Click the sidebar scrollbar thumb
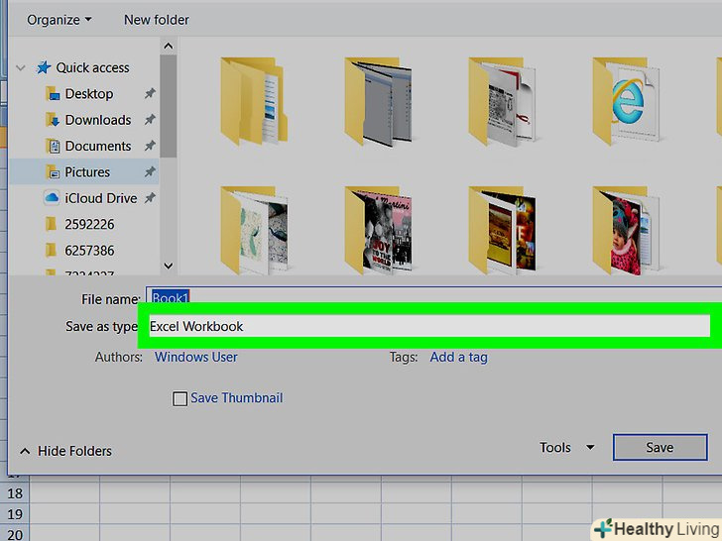Image resolution: width=722 pixels, height=541 pixels. coord(168,106)
